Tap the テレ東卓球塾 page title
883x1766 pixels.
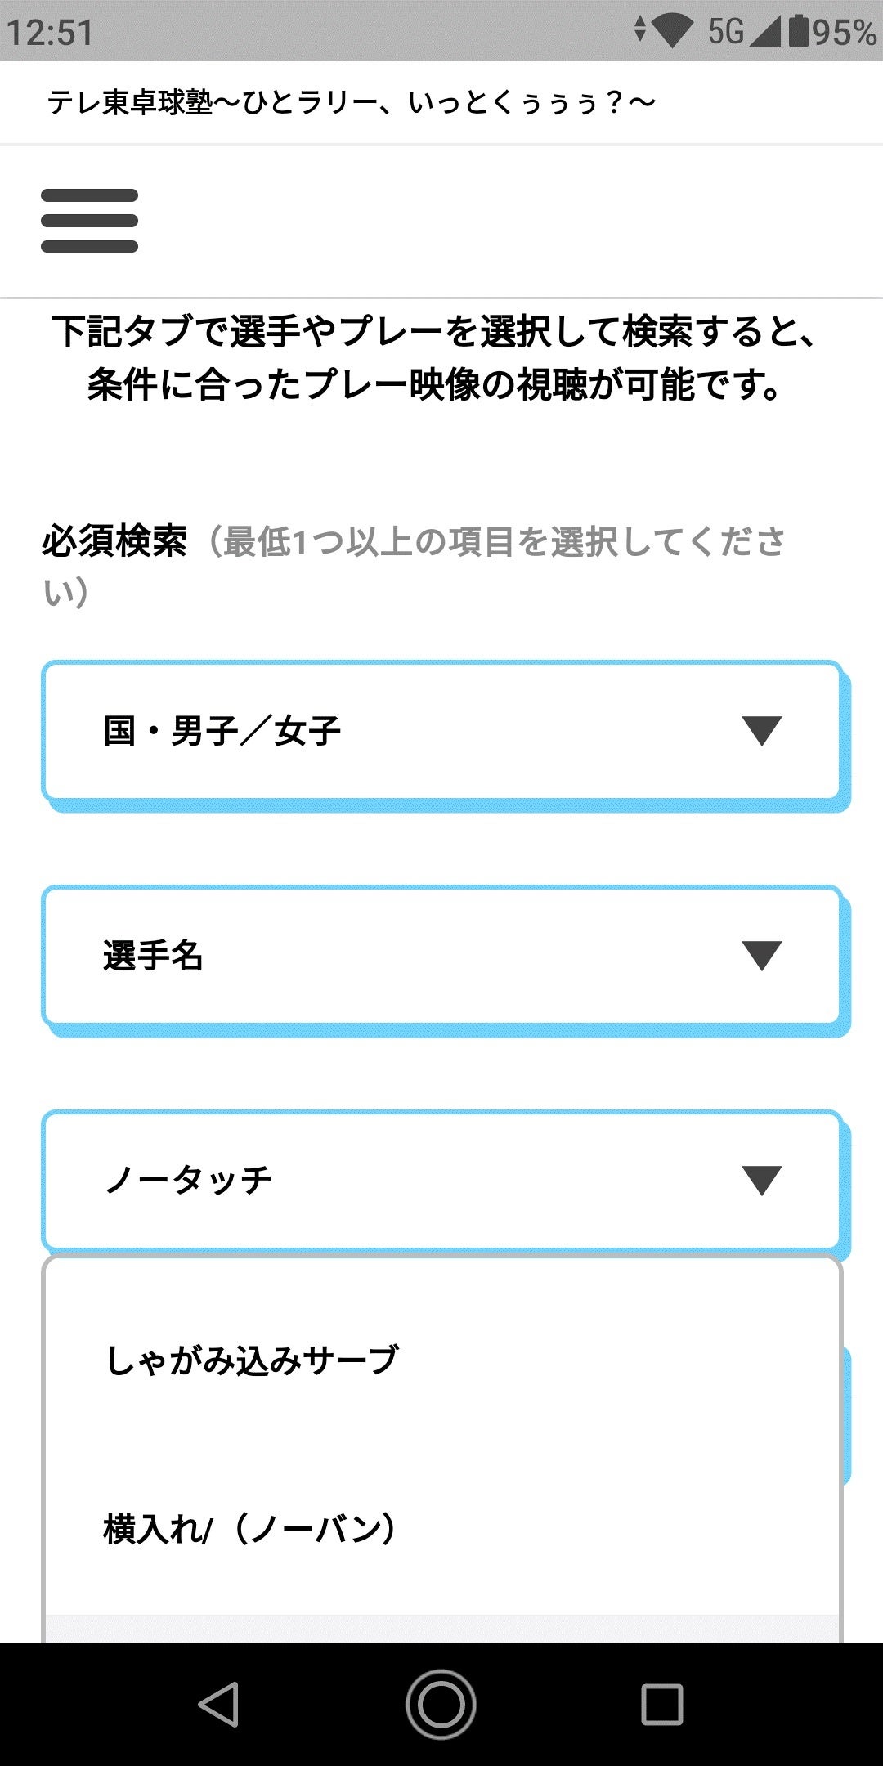352,103
